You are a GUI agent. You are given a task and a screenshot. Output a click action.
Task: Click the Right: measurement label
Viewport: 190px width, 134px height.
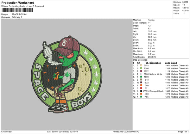tap(136, 34)
